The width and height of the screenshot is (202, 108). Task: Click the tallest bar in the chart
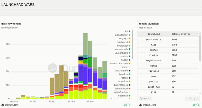(x=85, y=66)
